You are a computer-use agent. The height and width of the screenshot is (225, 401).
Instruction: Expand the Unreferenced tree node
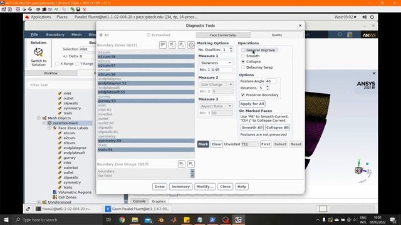(x=39, y=202)
